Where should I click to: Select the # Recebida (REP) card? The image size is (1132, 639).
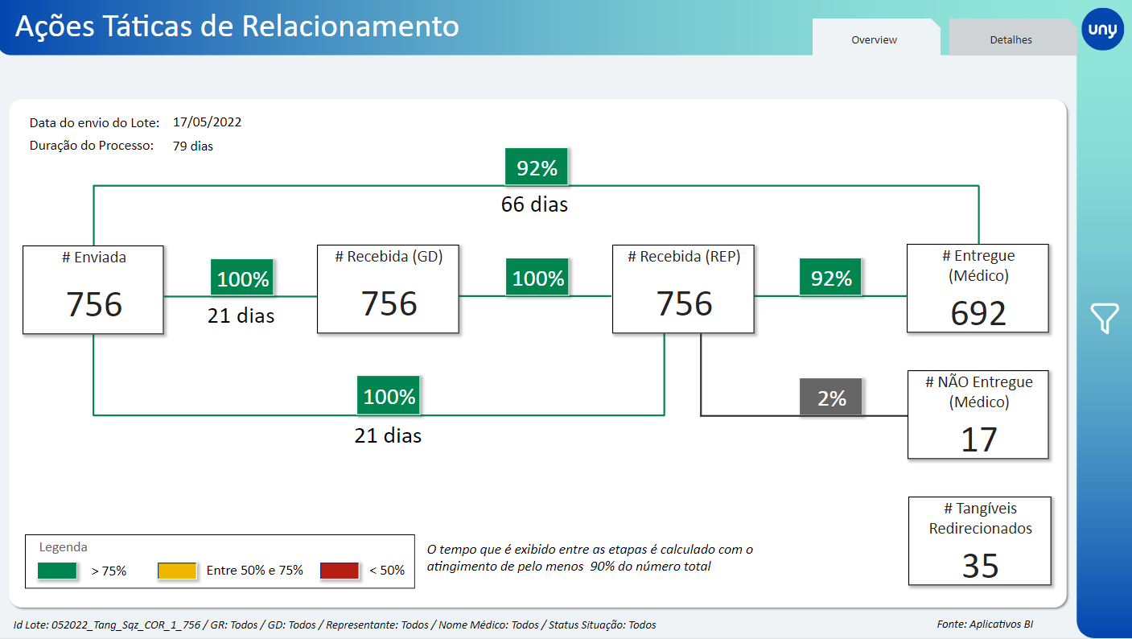click(x=684, y=290)
